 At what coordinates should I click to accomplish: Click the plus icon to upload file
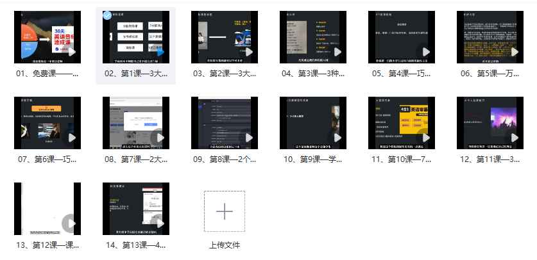(x=224, y=211)
